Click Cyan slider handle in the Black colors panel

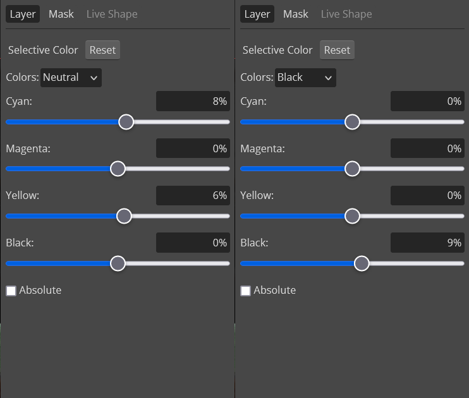click(x=352, y=122)
